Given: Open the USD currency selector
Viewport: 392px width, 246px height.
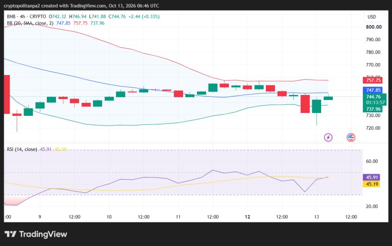Looking at the screenshot, I should (372, 17).
